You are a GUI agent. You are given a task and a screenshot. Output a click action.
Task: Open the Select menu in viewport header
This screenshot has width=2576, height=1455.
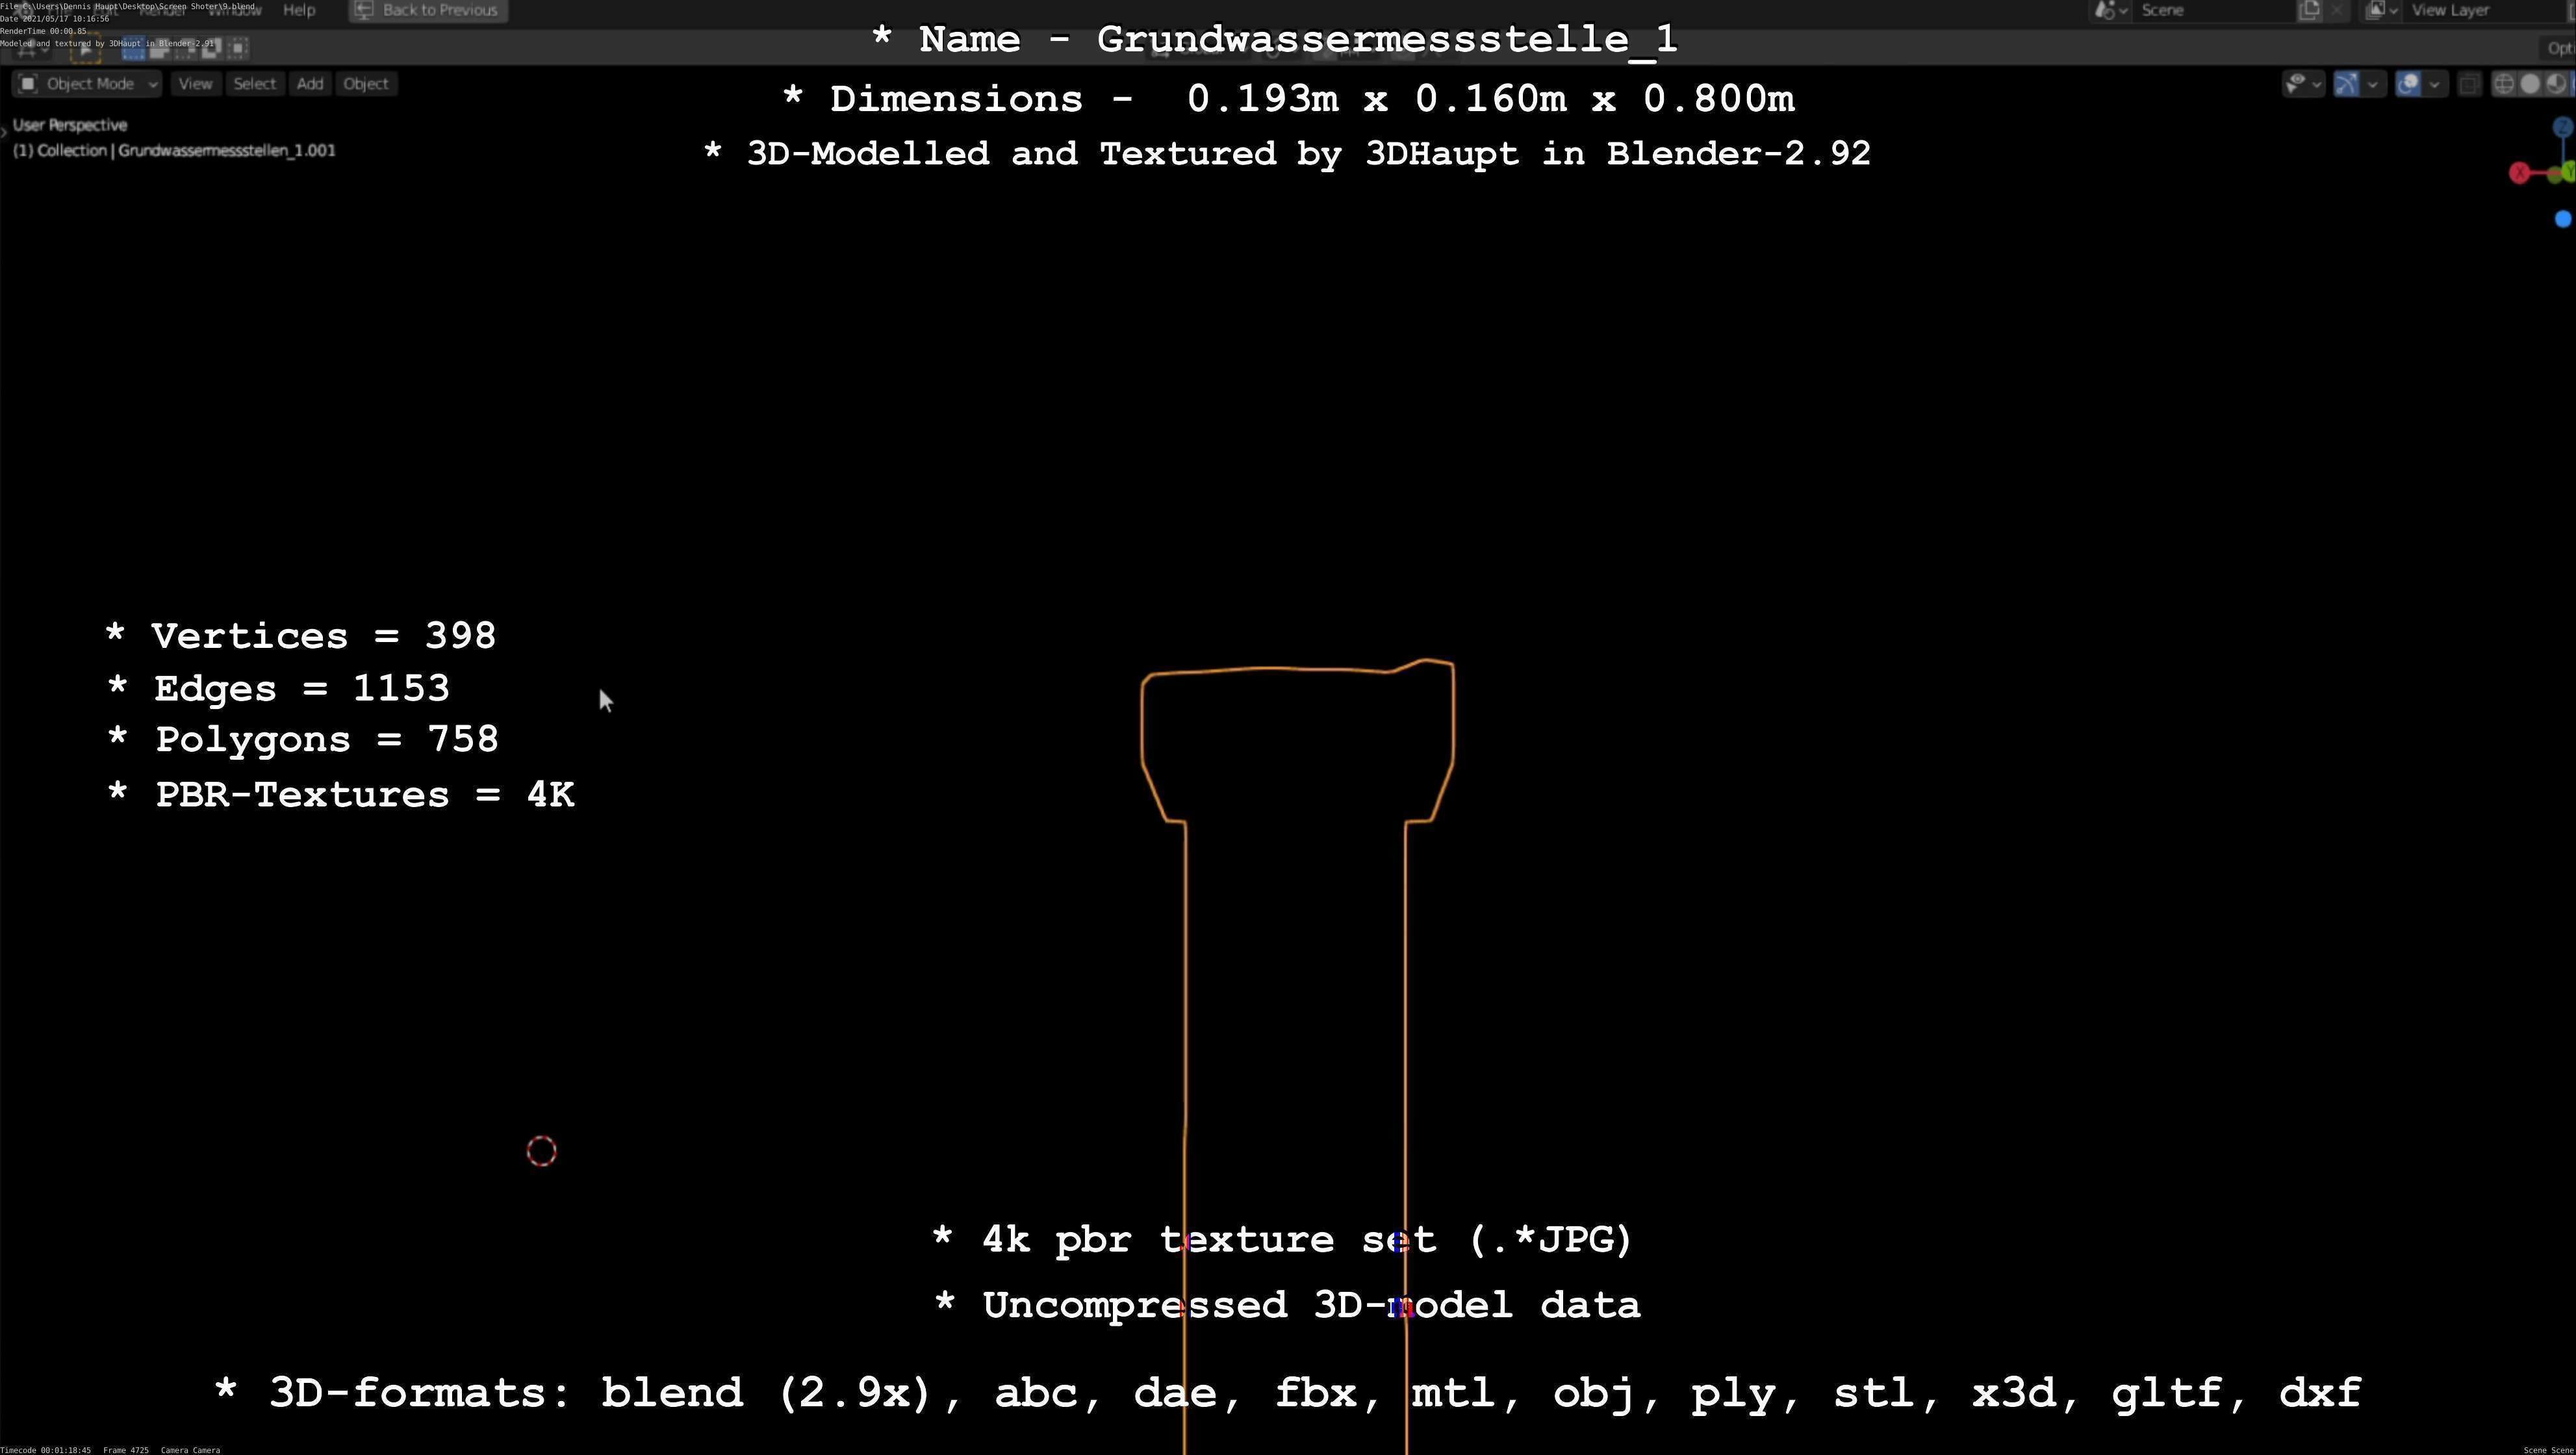point(254,84)
